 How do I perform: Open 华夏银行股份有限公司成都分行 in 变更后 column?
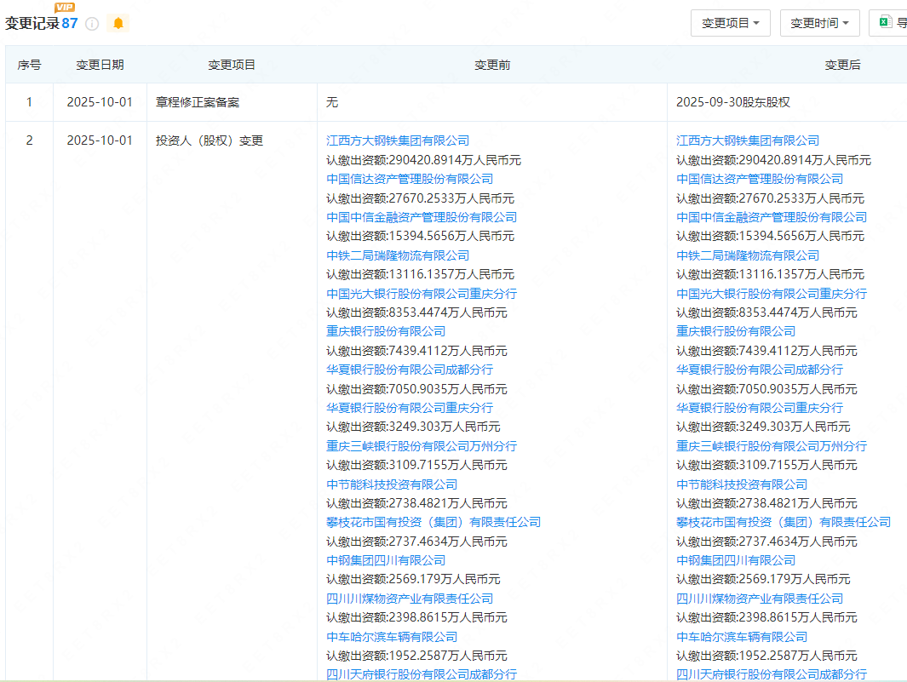(760, 369)
